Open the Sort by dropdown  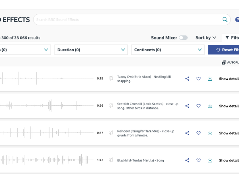point(206,38)
